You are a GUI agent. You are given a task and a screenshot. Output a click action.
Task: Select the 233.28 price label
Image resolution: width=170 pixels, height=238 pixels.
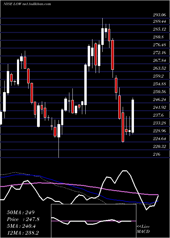(x=159, y=123)
